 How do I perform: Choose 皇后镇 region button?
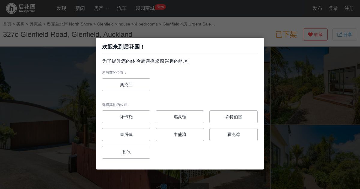click(126, 134)
